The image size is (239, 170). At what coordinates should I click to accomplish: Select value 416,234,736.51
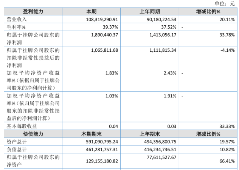pos(160,150)
